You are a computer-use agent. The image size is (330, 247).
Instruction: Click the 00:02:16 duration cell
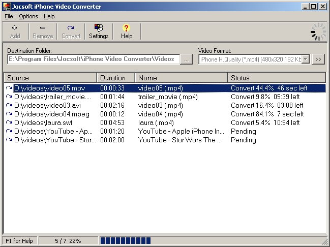(x=112, y=105)
